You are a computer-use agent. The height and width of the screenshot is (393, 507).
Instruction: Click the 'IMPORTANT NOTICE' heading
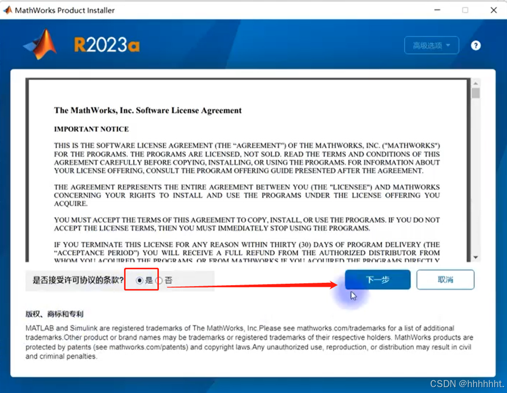coord(91,129)
